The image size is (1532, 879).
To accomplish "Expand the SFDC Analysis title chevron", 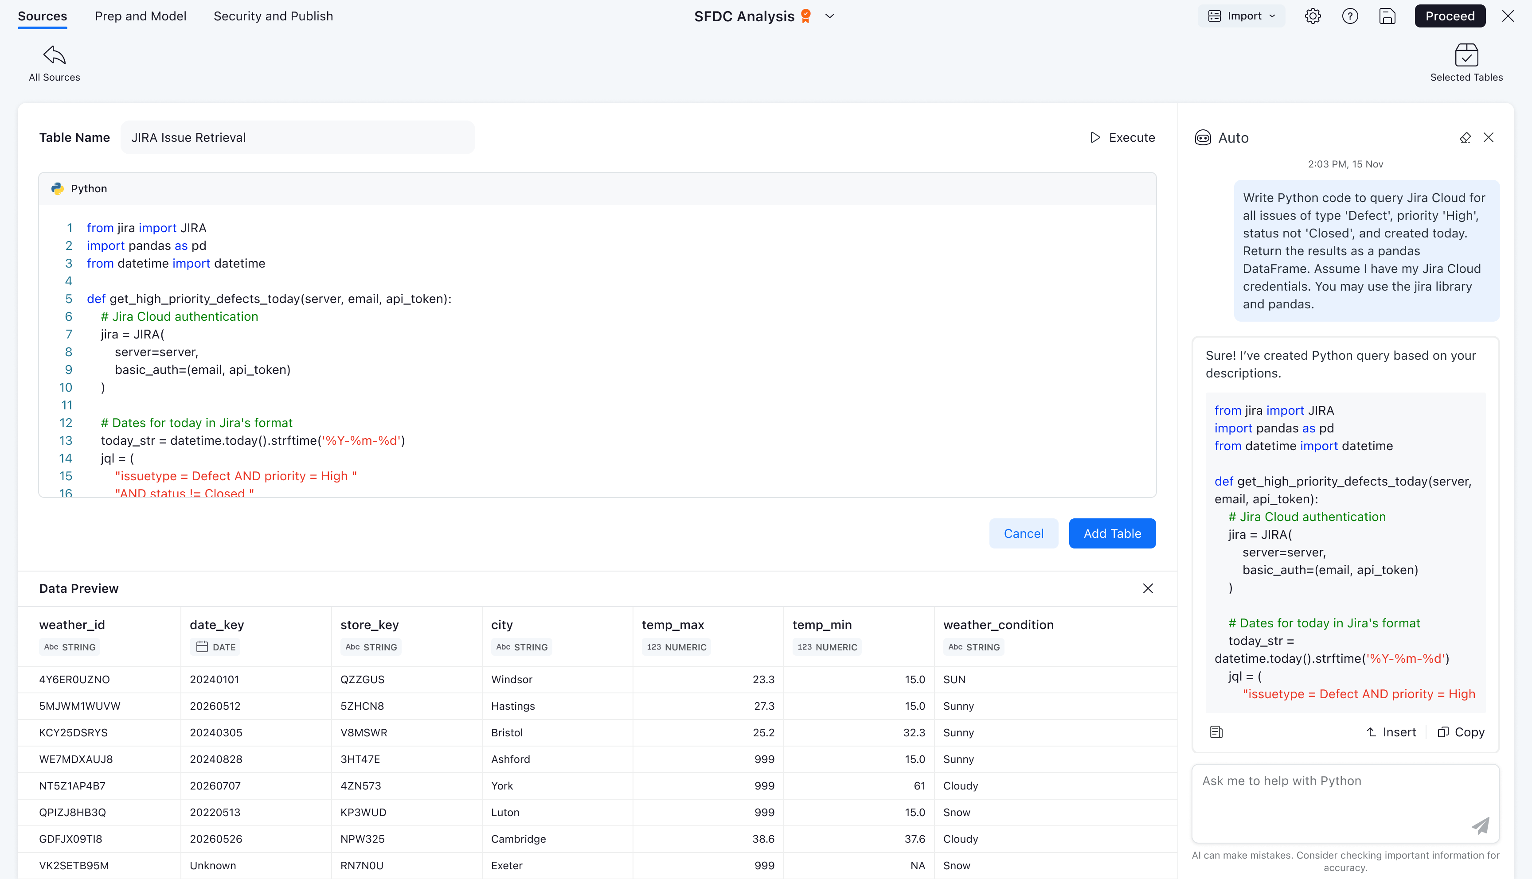I will click(830, 16).
